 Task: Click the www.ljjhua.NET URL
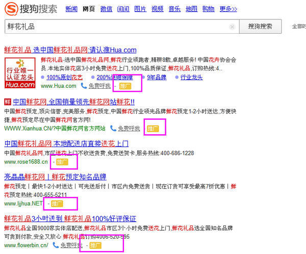click(x=23, y=204)
